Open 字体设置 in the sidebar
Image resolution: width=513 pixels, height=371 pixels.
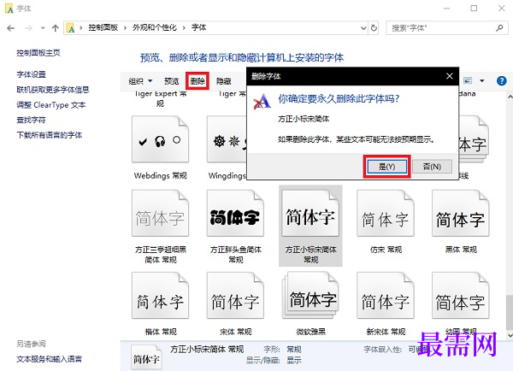[x=31, y=74]
